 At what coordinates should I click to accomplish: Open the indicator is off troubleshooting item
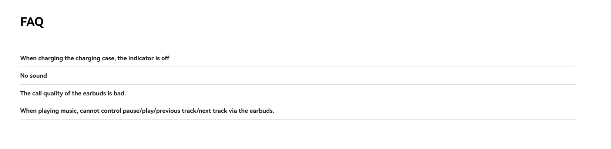pyautogui.click(x=298, y=58)
